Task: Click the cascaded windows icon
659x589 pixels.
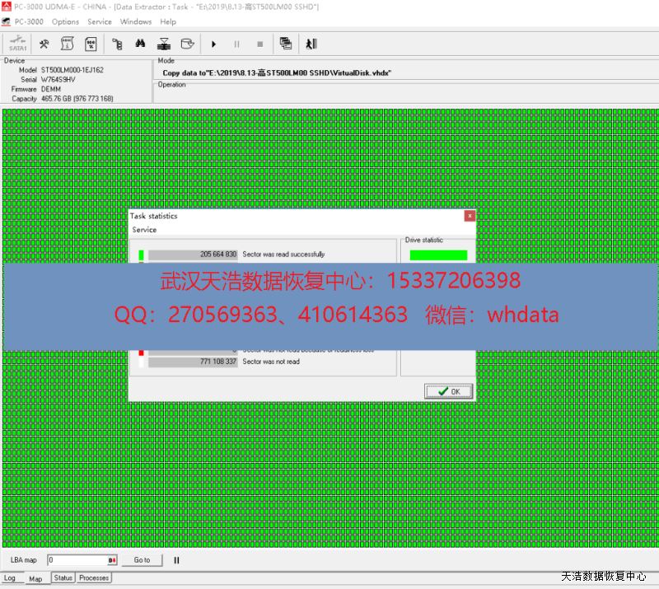Action: (x=286, y=44)
